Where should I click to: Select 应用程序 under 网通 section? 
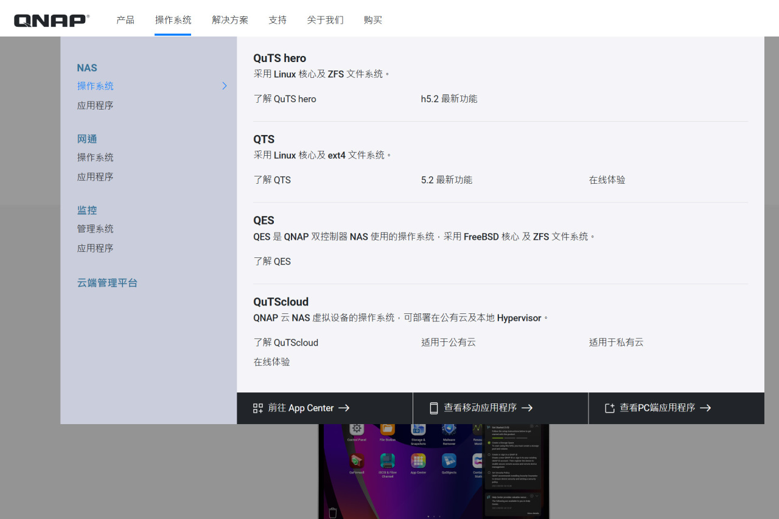[x=95, y=176]
